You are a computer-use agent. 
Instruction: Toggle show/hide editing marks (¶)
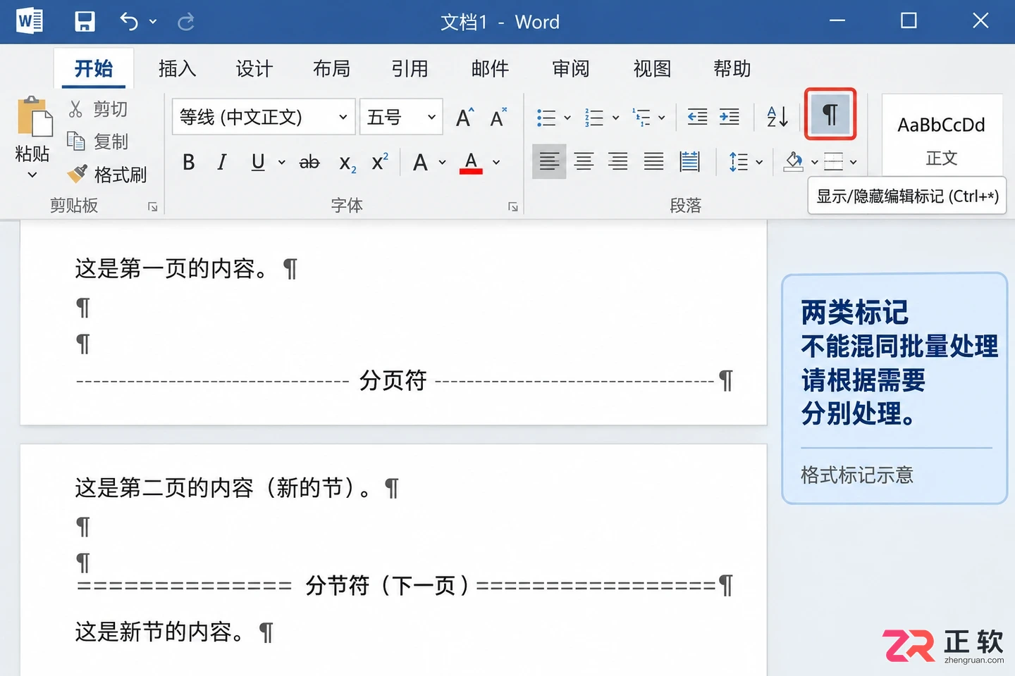point(830,114)
